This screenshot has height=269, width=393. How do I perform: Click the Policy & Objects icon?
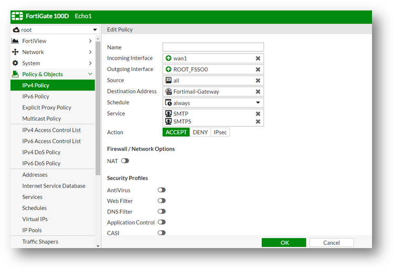tap(15, 74)
